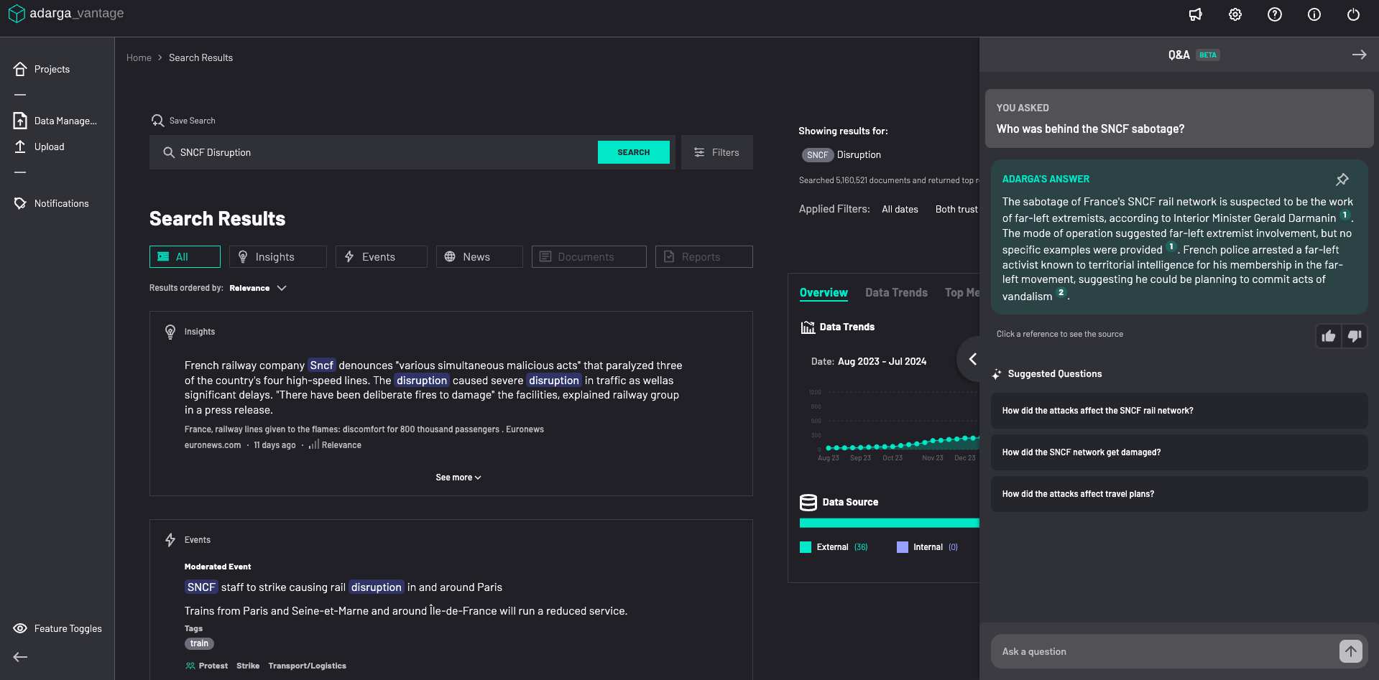
Task: Close the Q&A panel with right arrow
Action: pos(1359,55)
